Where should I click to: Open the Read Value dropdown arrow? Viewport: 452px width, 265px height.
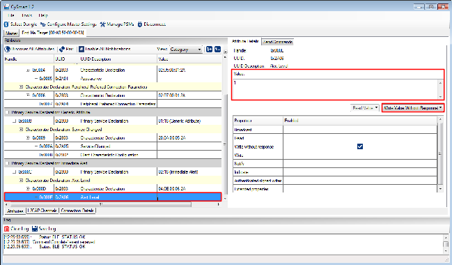click(x=377, y=107)
